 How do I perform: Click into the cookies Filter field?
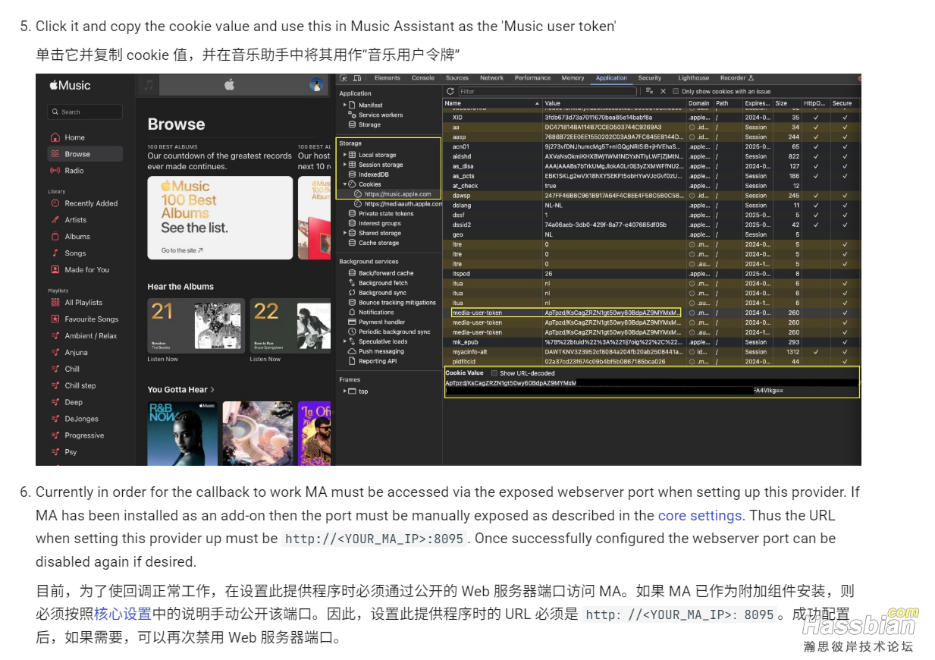point(549,91)
